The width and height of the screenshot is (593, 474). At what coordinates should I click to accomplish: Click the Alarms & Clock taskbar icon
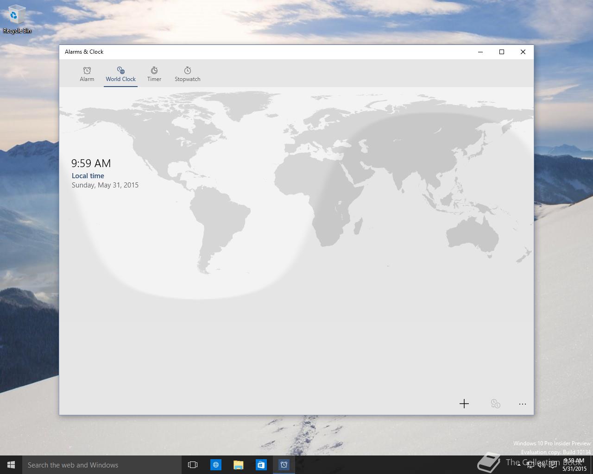pyautogui.click(x=284, y=465)
